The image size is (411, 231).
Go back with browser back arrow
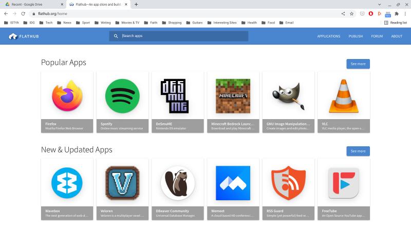click(x=6, y=14)
